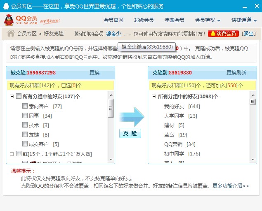The height and width of the screenshot is (211, 262).
Task: Open the 更多功能介绍 link
Action: coord(231,185)
